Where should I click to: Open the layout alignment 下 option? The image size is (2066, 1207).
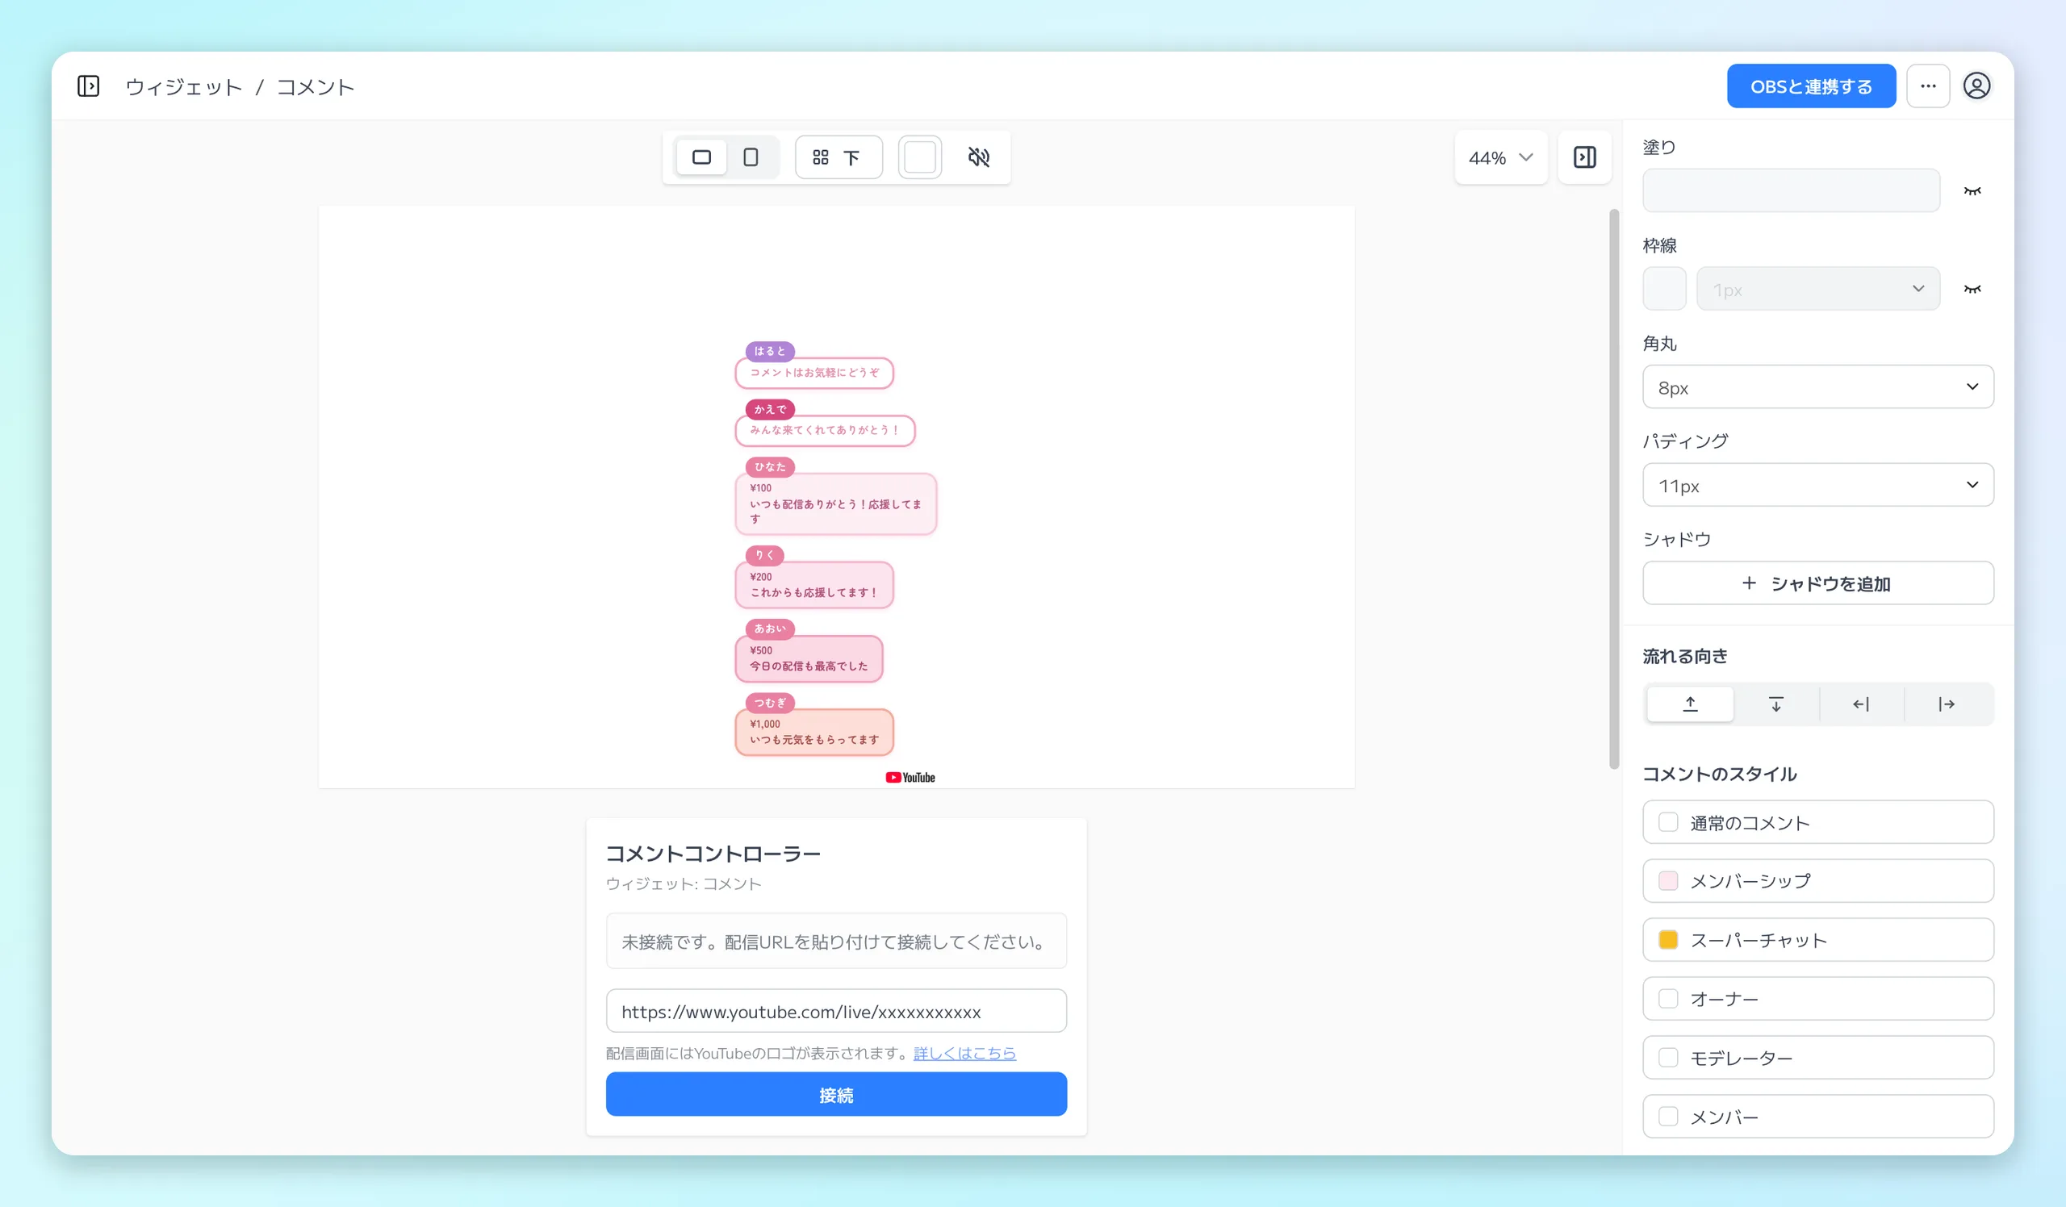tap(839, 157)
